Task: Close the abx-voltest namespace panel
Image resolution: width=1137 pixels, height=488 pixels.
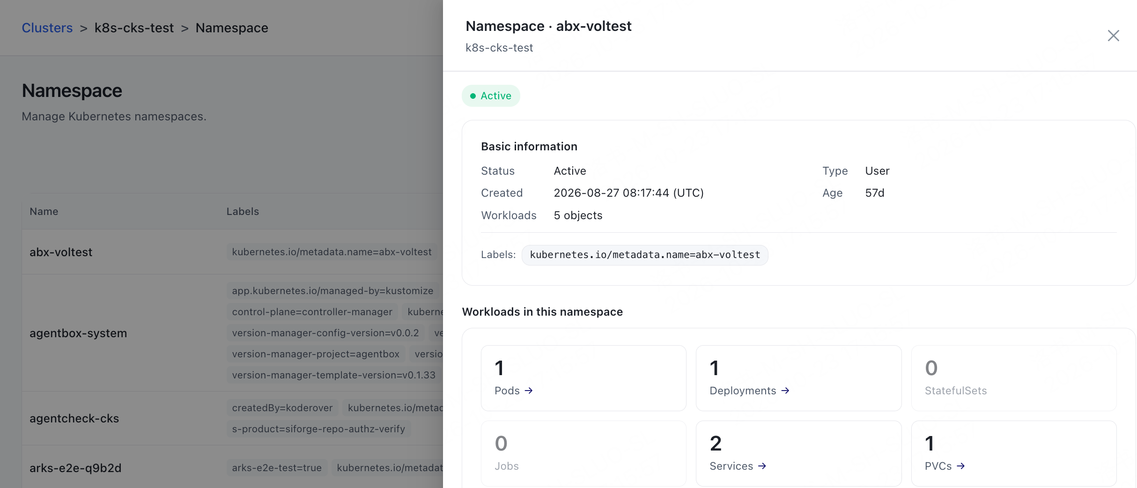Action: point(1113,36)
